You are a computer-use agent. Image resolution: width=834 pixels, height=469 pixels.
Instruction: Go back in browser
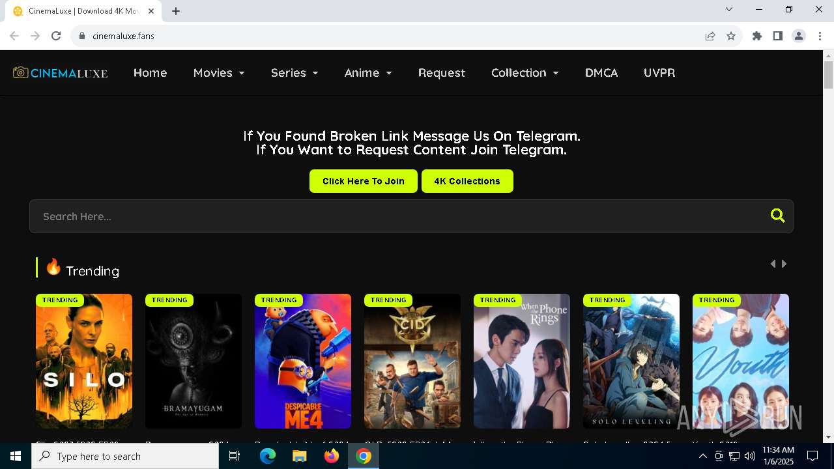click(x=14, y=36)
